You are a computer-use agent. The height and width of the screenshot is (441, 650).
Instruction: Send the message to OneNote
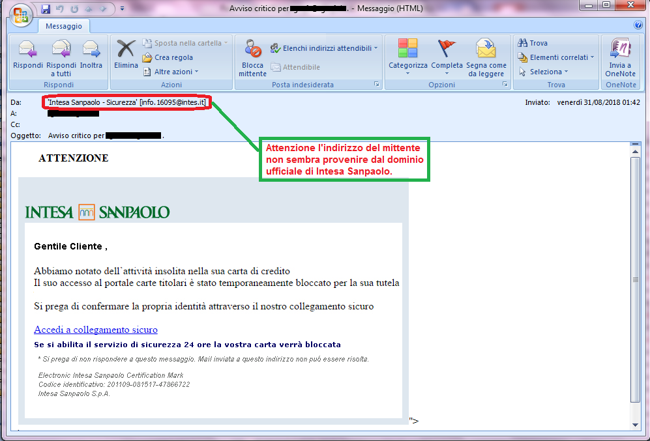pos(620,58)
